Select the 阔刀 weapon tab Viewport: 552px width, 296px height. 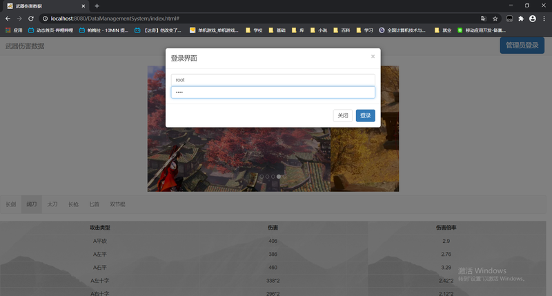tap(31, 204)
